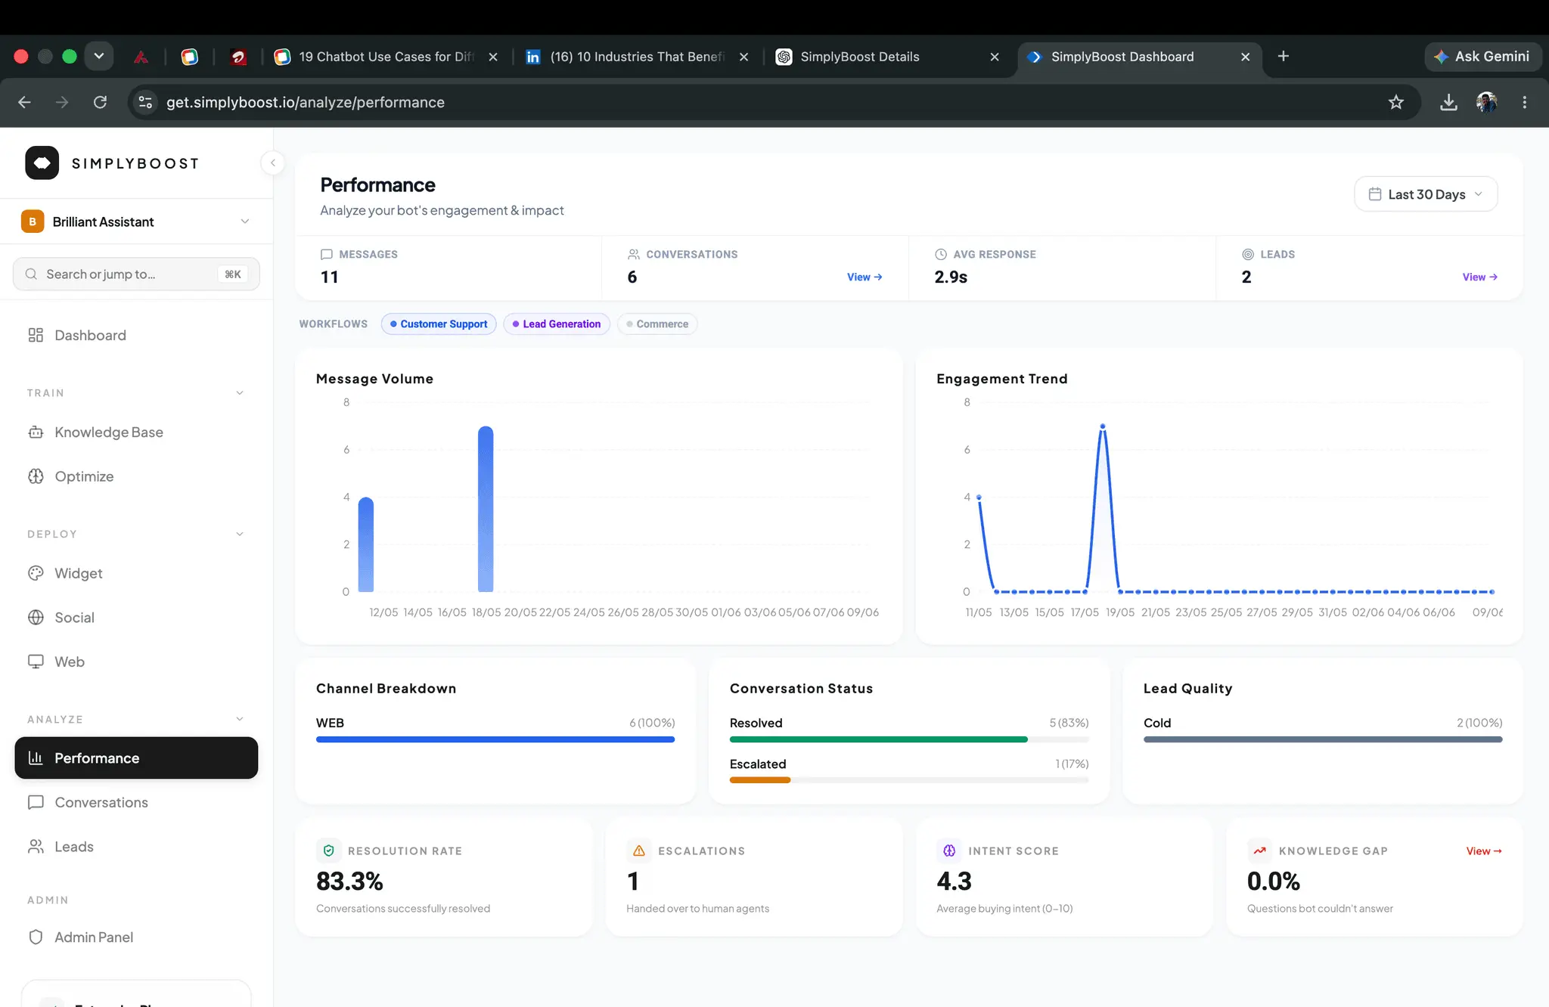Viewport: 1549px width, 1007px height.
Task: Open the Last 30 Days date range dropdown
Action: coord(1426,194)
